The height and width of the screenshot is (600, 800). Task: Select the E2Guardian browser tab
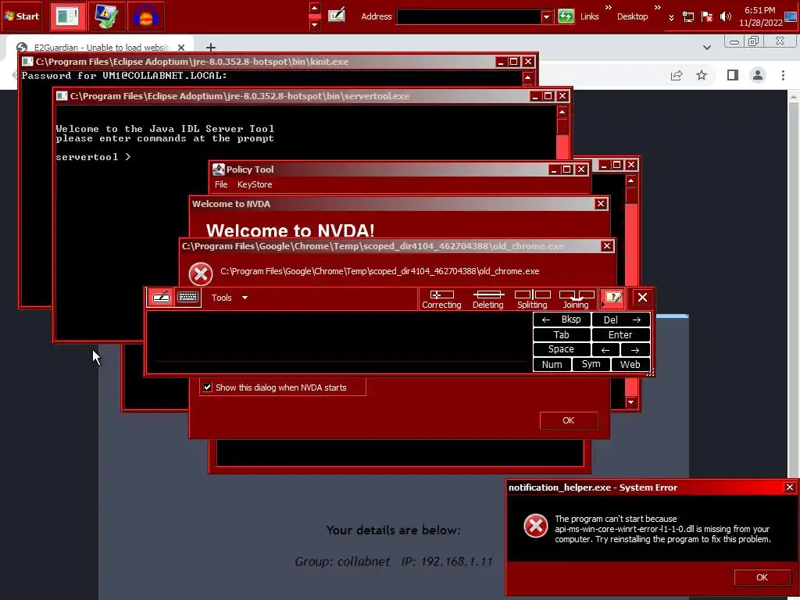99,47
